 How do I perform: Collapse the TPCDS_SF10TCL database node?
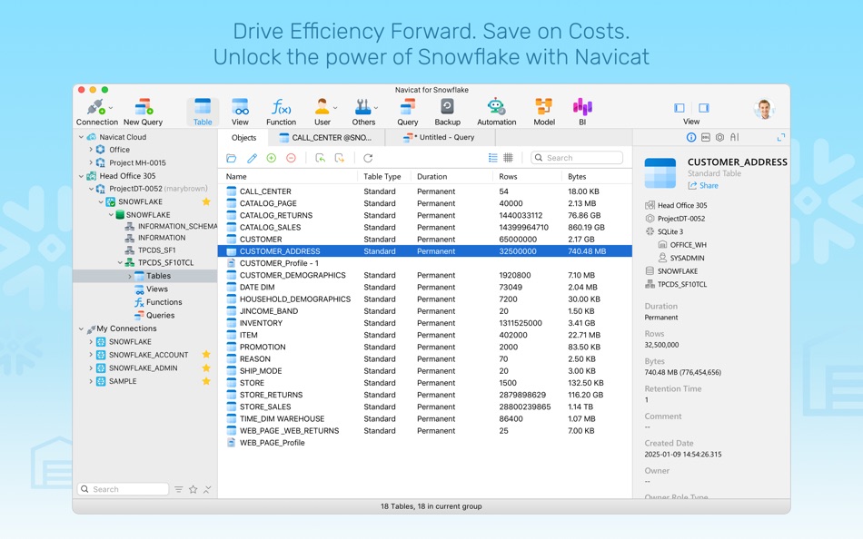pos(122,261)
